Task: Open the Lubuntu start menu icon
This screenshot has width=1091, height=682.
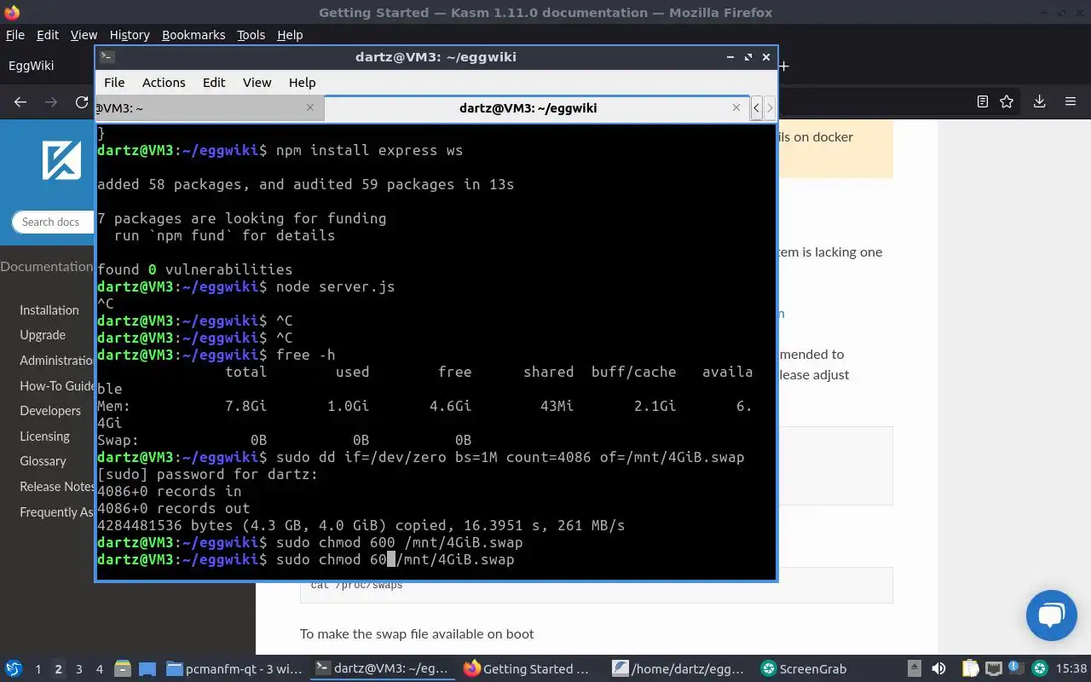Action: click(x=14, y=669)
